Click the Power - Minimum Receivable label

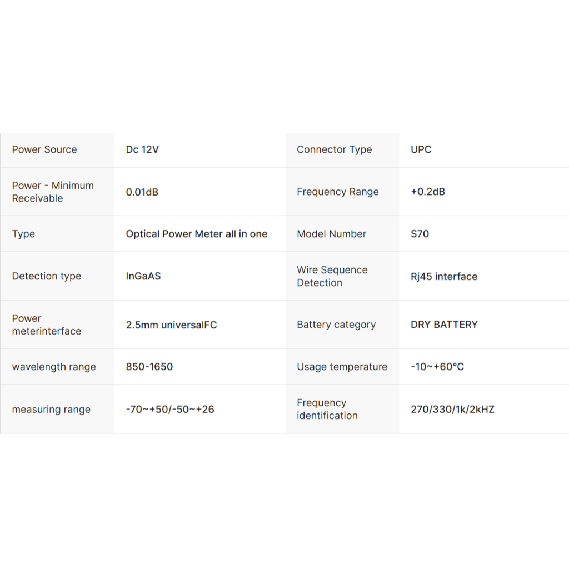[53, 192]
